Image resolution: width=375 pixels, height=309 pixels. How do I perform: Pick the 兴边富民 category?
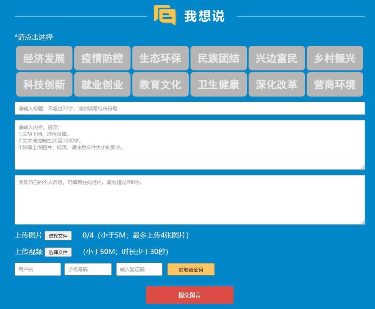click(277, 58)
